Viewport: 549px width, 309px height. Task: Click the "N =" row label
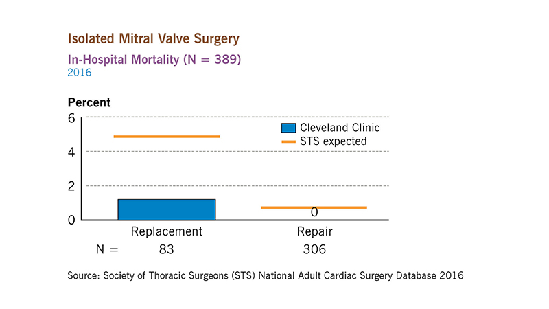coord(106,249)
